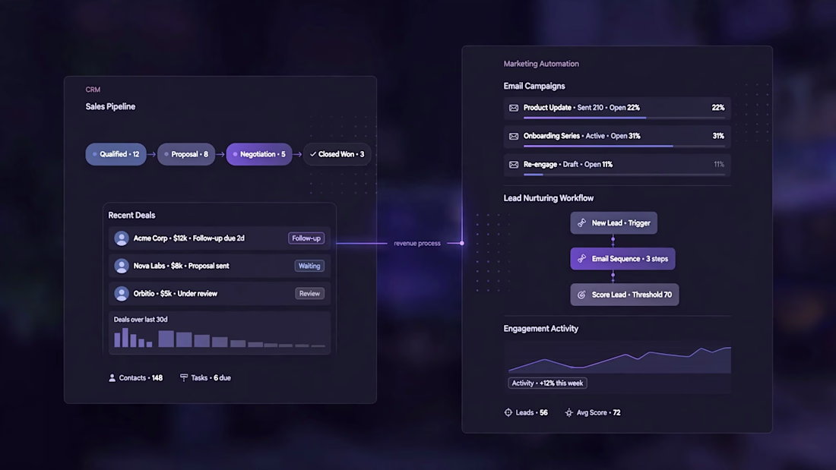Open the Score Lead Threshold node
The image size is (836, 470).
[624, 295]
